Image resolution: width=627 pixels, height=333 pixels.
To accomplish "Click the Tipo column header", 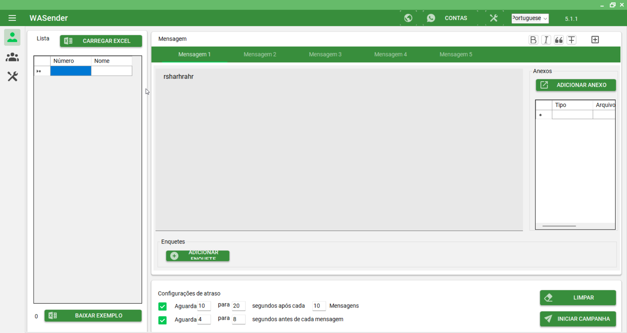I will coord(572,105).
